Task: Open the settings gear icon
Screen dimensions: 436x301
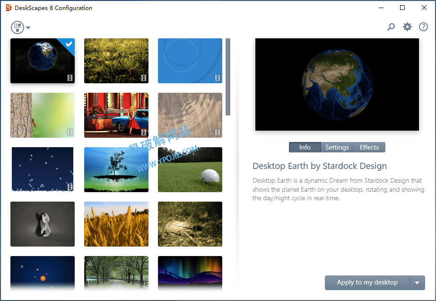Action: coord(407,27)
